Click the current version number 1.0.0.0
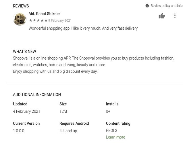 click(x=18, y=131)
